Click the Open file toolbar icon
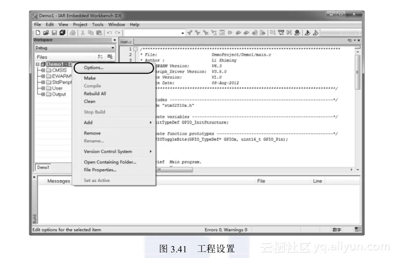 pyautogui.click(x=46, y=33)
